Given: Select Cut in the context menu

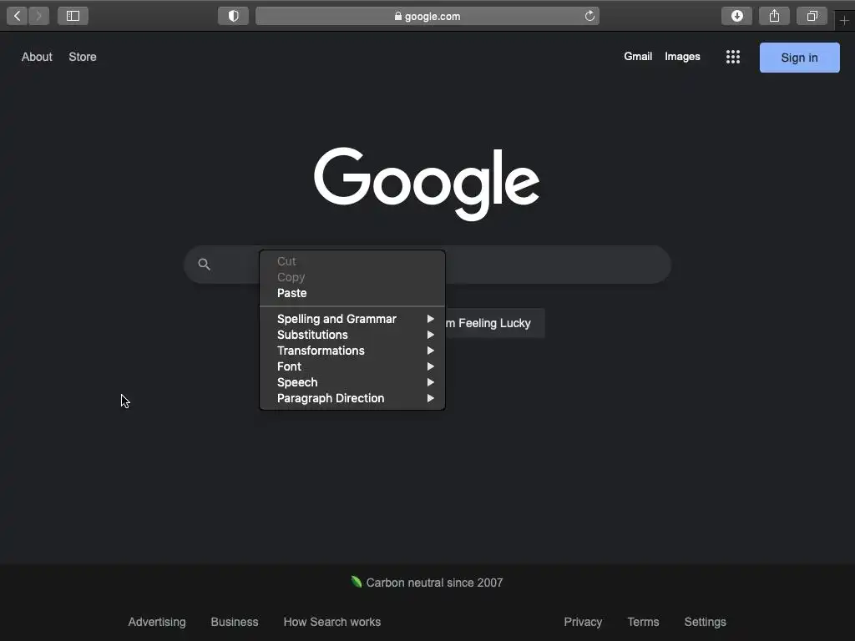Looking at the screenshot, I should click(x=352, y=261).
